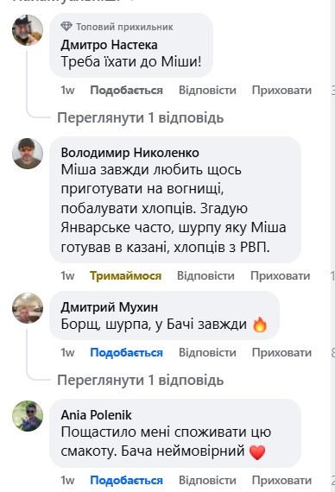Reply to Володимир Николенко via Відповісти
Viewport: 335px width, 492px height.
click(x=205, y=276)
